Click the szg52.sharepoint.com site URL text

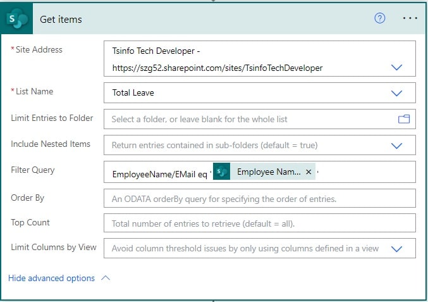(x=217, y=68)
